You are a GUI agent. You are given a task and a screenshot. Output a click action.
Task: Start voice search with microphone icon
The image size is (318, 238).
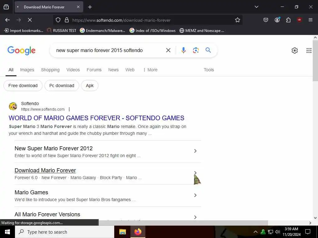(183, 50)
